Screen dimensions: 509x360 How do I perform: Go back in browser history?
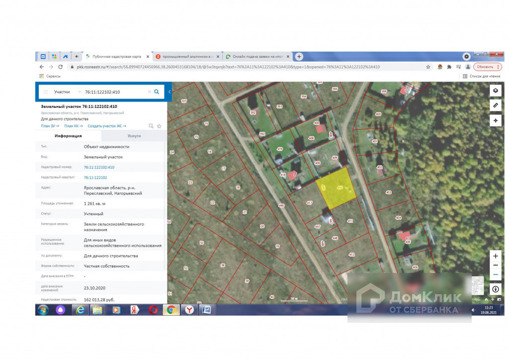tap(42, 67)
